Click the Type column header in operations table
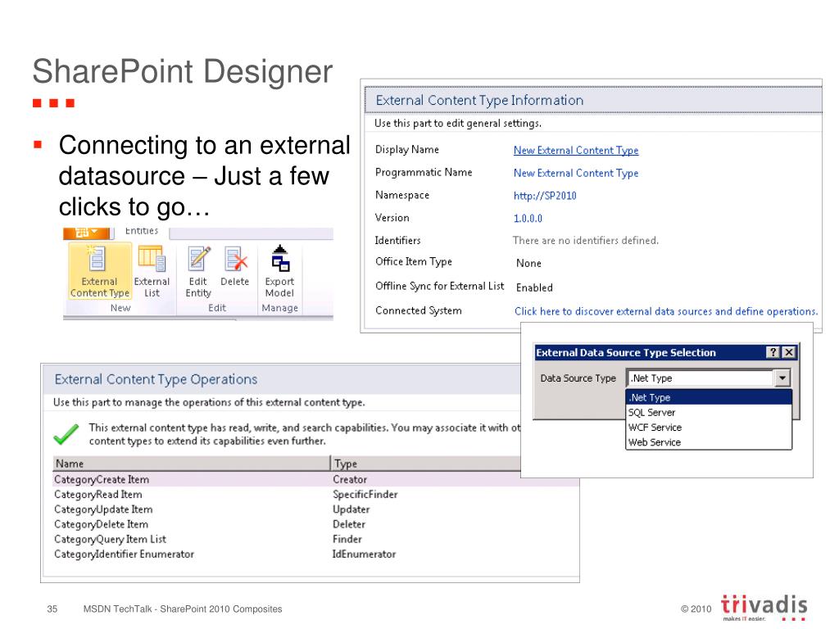The image size is (839, 629). click(426, 464)
